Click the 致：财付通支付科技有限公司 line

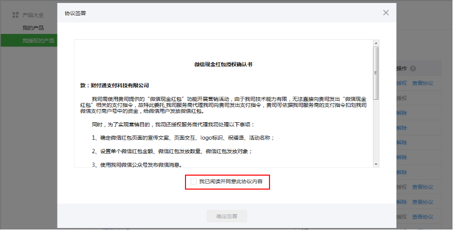(x=114, y=86)
